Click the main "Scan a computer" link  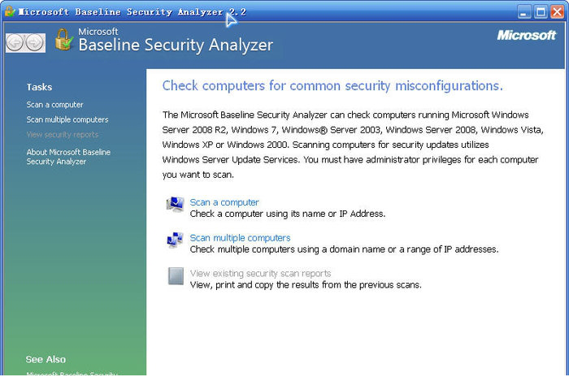224,202
